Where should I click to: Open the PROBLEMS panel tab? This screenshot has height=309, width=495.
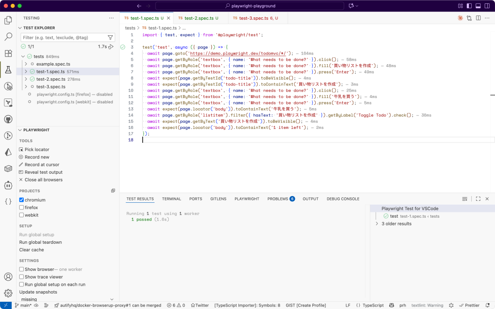point(281,199)
